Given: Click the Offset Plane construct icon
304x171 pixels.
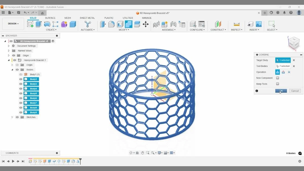Looking at the screenshot, I should pyautogui.click(x=218, y=24).
